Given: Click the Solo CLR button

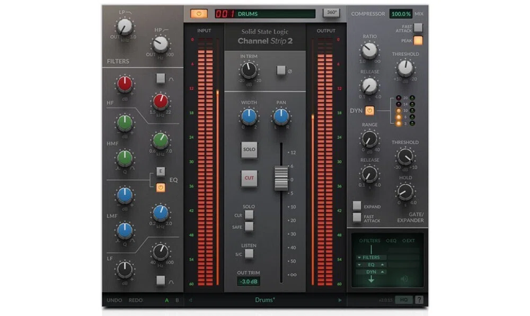Looking at the screenshot, I should click(249, 215).
